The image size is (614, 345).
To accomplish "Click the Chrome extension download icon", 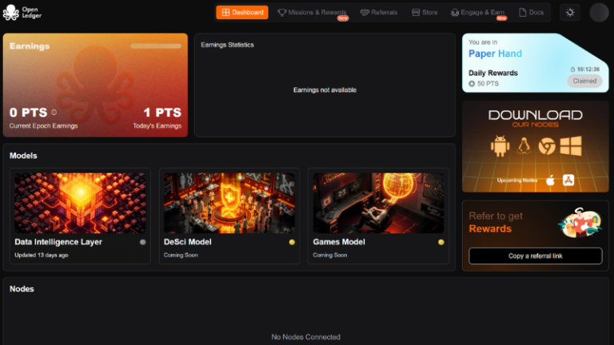I will pyautogui.click(x=547, y=147).
